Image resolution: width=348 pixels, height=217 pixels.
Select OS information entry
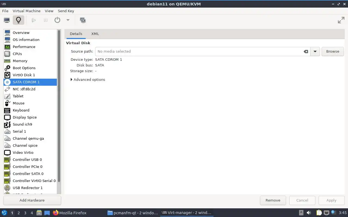tap(30, 40)
